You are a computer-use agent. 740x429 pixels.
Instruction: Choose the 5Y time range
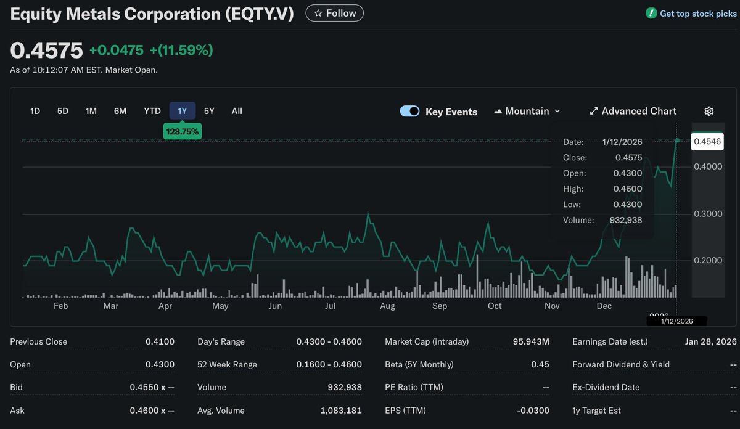[209, 111]
